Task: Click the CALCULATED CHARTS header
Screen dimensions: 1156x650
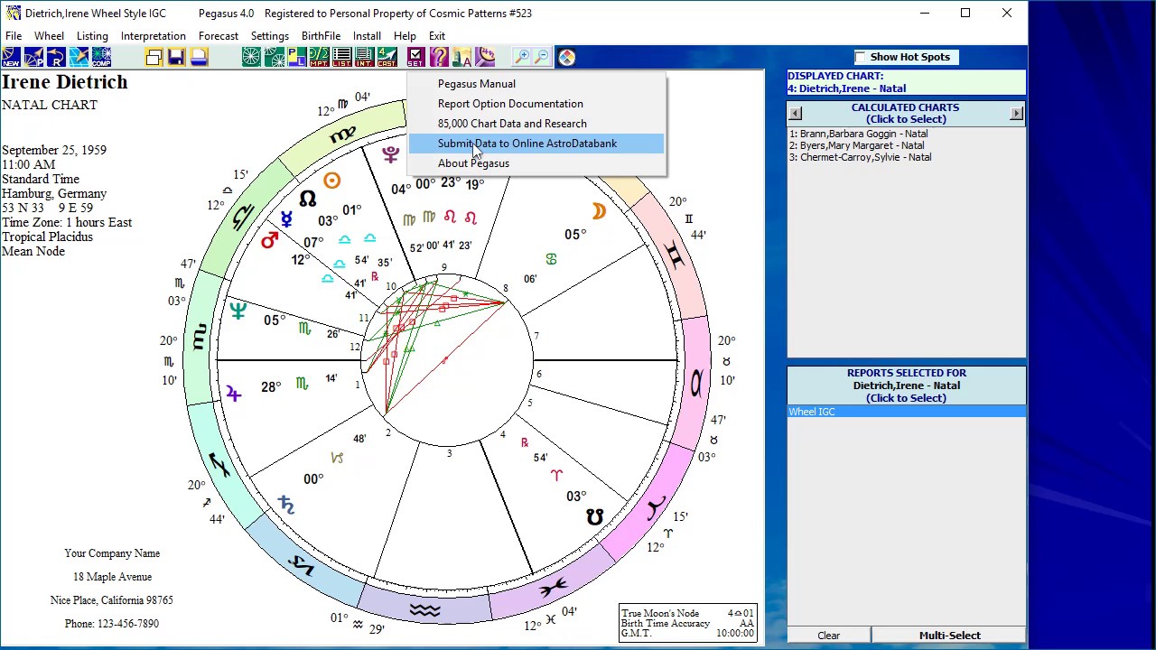Action: pyautogui.click(x=905, y=113)
